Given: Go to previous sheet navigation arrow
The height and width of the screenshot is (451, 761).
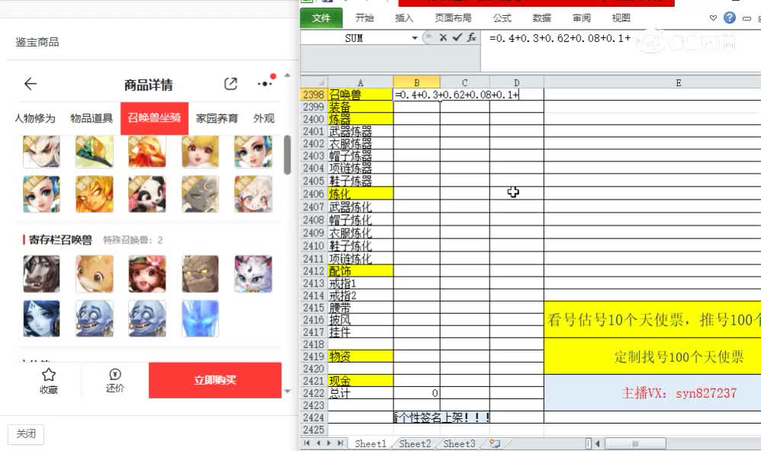Looking at the screenshot, I should (x=319, y=443).
